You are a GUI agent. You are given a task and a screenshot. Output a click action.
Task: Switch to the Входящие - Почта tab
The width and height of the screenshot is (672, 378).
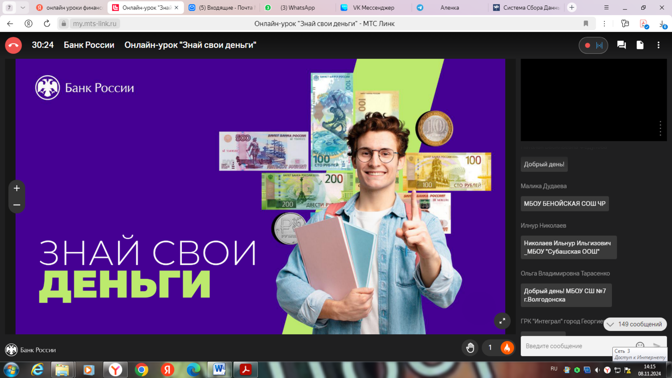coord(222,8)
